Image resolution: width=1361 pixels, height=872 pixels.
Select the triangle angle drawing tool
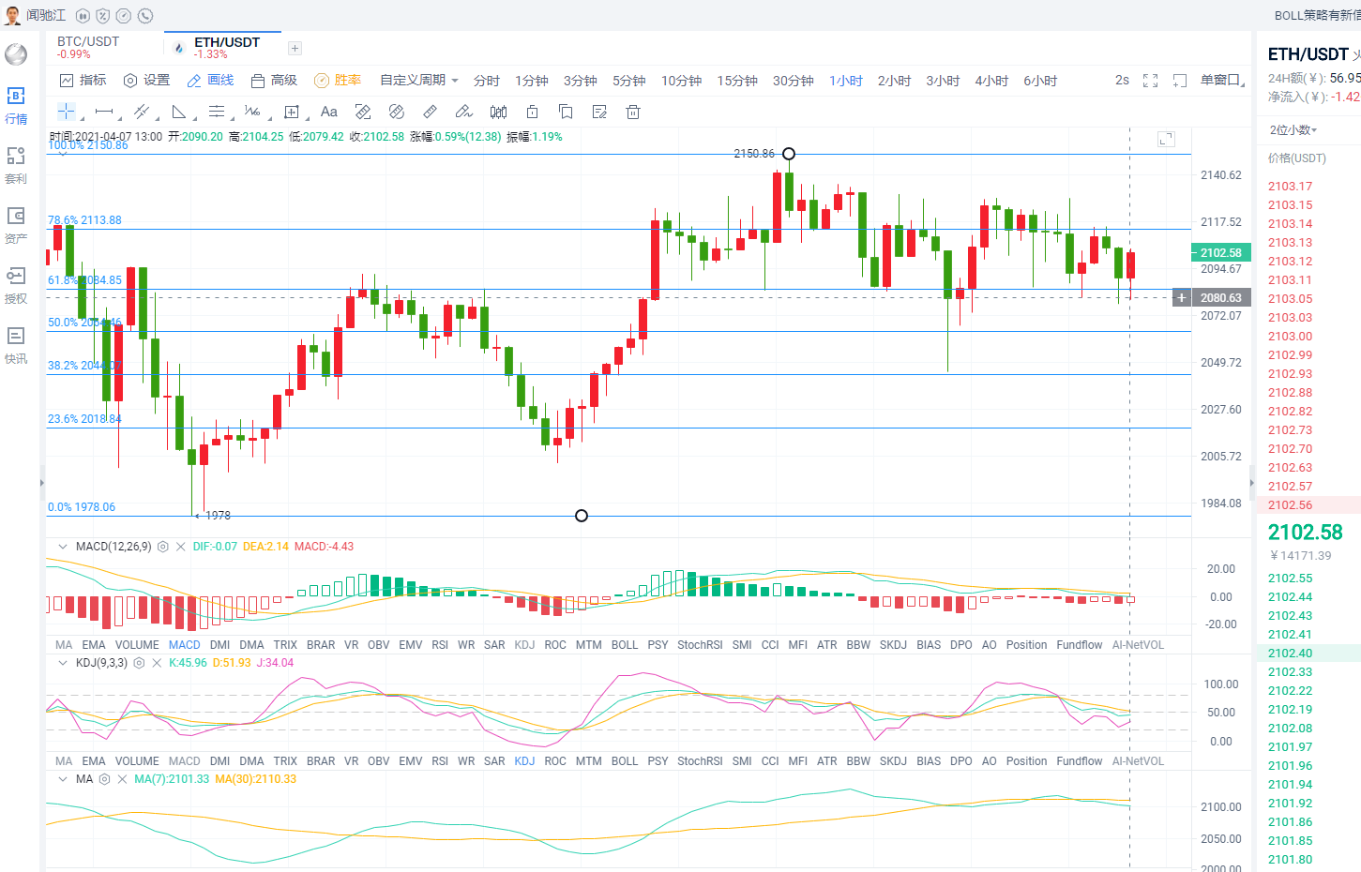click(x=179, y=112)
